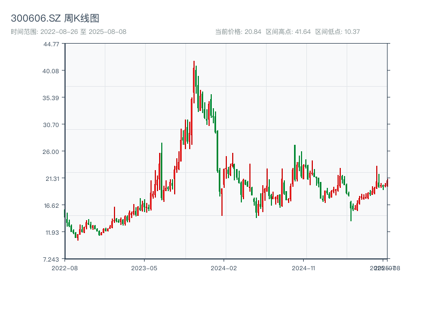The width and height of the screenshot is (430, 323).
Task: Select the 时间范围 date range text
Action: point(68,32)
